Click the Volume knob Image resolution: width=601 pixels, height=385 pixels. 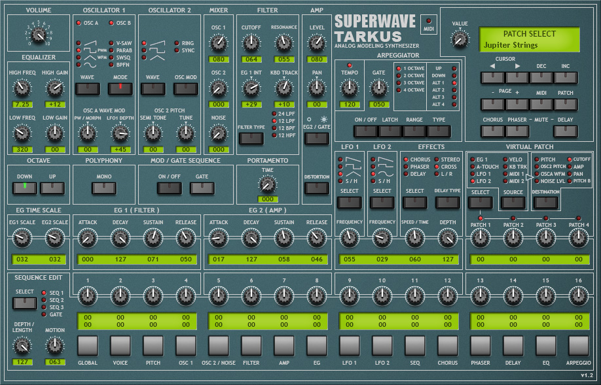pyautogui.click(x=39, y=35)
